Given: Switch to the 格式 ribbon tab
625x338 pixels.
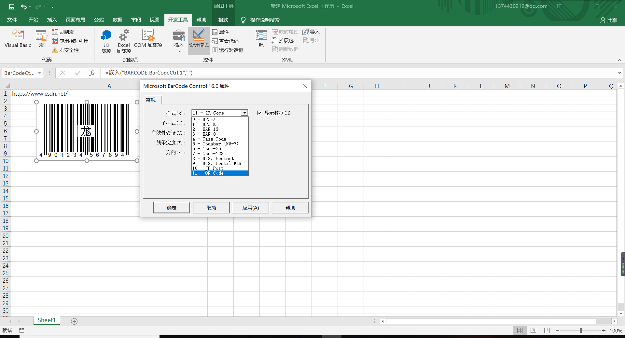Looking at the screenshot, I should coord(223,20).
